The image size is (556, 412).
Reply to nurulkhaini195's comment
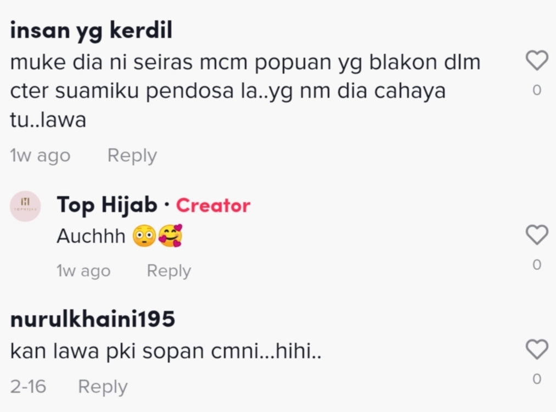(103, 386)
